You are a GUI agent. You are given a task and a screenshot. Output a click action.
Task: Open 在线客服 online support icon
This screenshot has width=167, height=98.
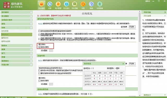click(x=100, y=5)
